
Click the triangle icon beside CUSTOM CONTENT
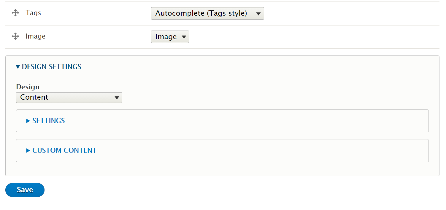coord(28,150)
